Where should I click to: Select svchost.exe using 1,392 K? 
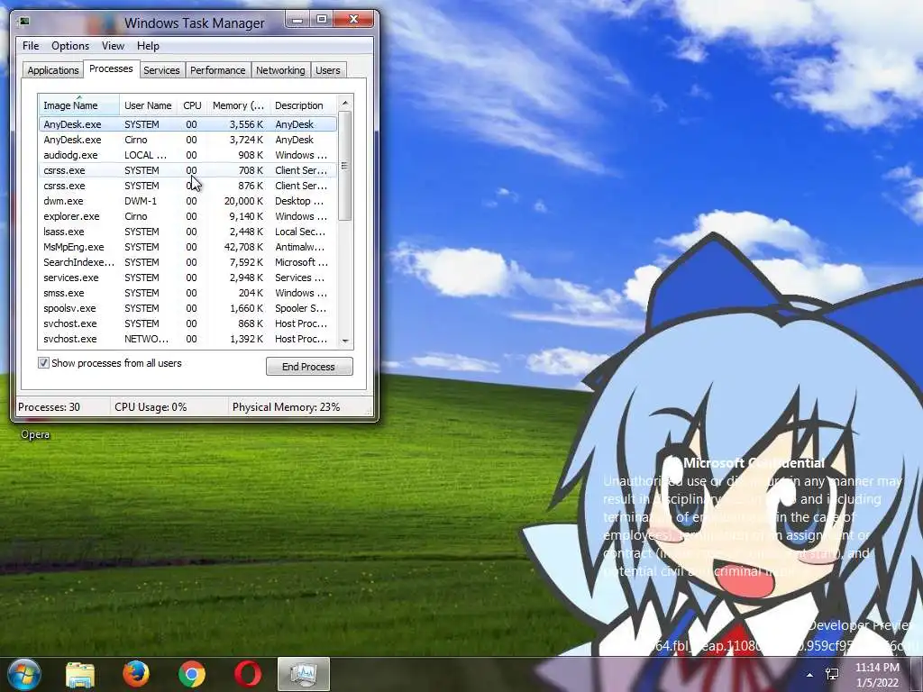coord(187,339)
